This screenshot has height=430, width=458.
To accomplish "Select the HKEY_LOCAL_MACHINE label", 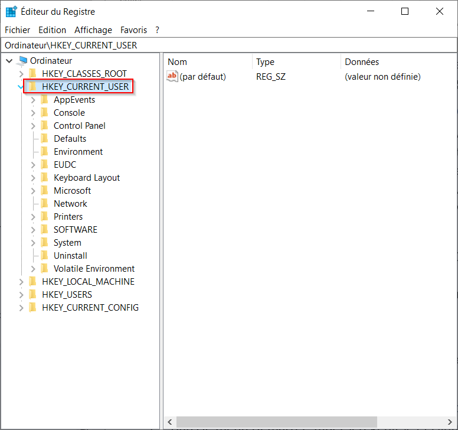I will click(88, 282).
